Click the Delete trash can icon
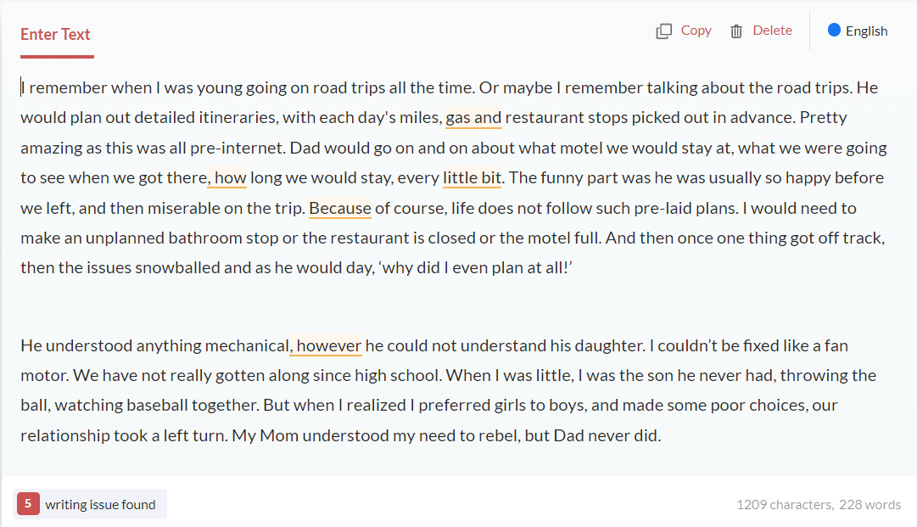 coord(736,31)
